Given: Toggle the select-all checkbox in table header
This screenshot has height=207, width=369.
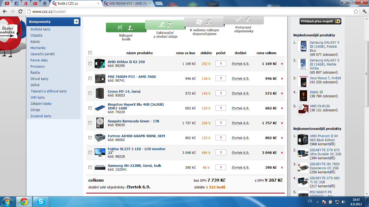Looking at the screenshot, I should (x=90, y=53).
